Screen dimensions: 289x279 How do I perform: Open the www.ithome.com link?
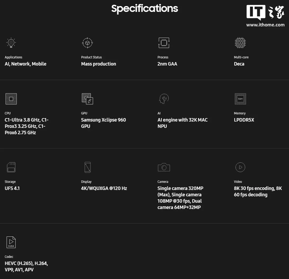[x=265, y=25]
